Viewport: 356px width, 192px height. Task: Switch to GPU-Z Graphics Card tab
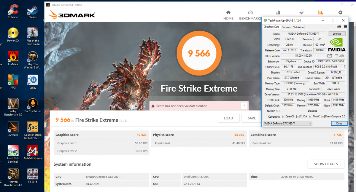[x=271, y=27]
